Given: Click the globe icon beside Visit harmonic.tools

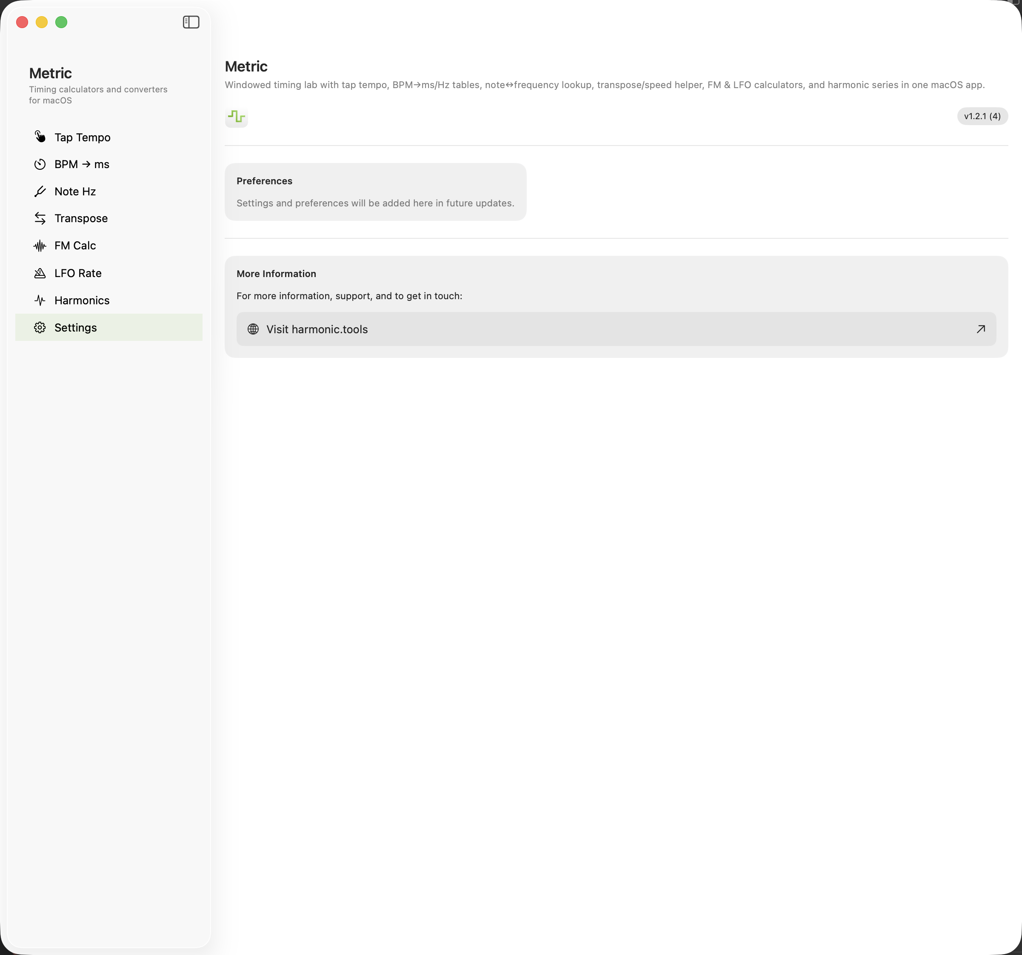Looking at the screenshot, I should pos(253,329).
